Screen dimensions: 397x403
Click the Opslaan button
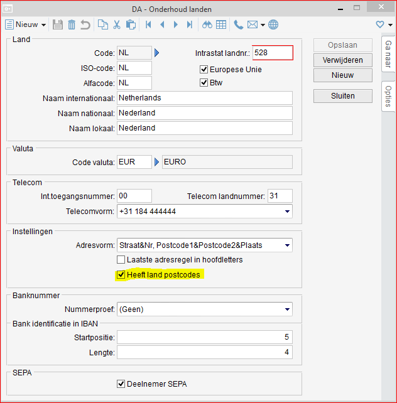click(343, 45)
